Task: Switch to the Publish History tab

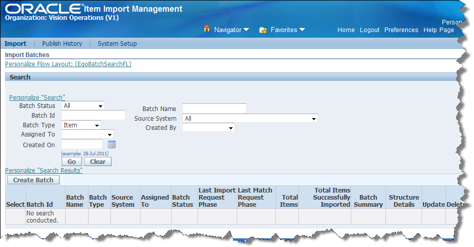Action: [x=62, y=43]
